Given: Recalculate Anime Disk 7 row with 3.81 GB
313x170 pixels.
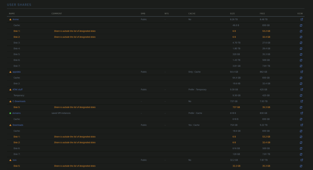Looking at the screenshot, I should [301, 66].
